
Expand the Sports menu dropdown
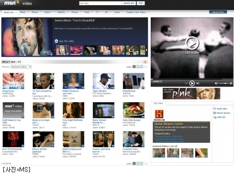49,12
